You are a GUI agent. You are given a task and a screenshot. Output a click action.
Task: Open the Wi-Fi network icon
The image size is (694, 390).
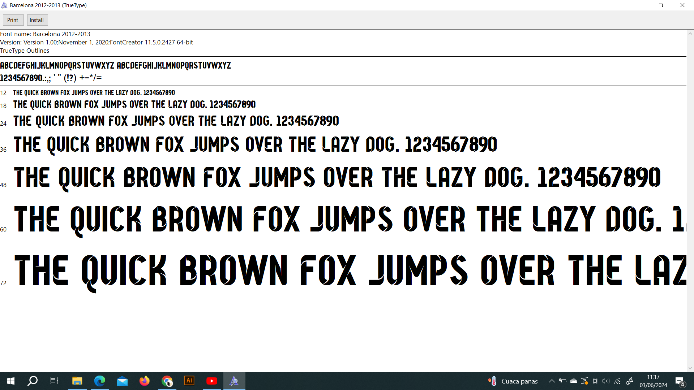coord(617,381)
